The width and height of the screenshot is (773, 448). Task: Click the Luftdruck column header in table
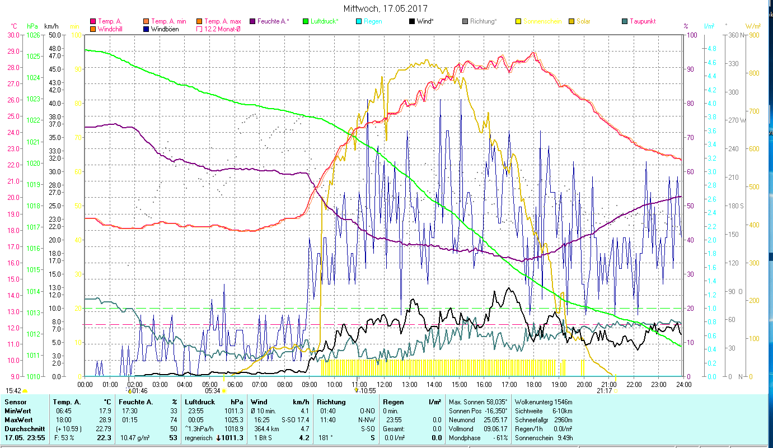[x=198, y=402]
